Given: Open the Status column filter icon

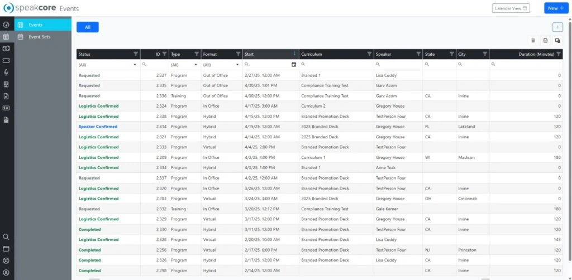Looking at the screenshot, I should coord(136,54).
